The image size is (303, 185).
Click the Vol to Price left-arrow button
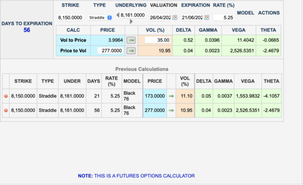[131, 40]
